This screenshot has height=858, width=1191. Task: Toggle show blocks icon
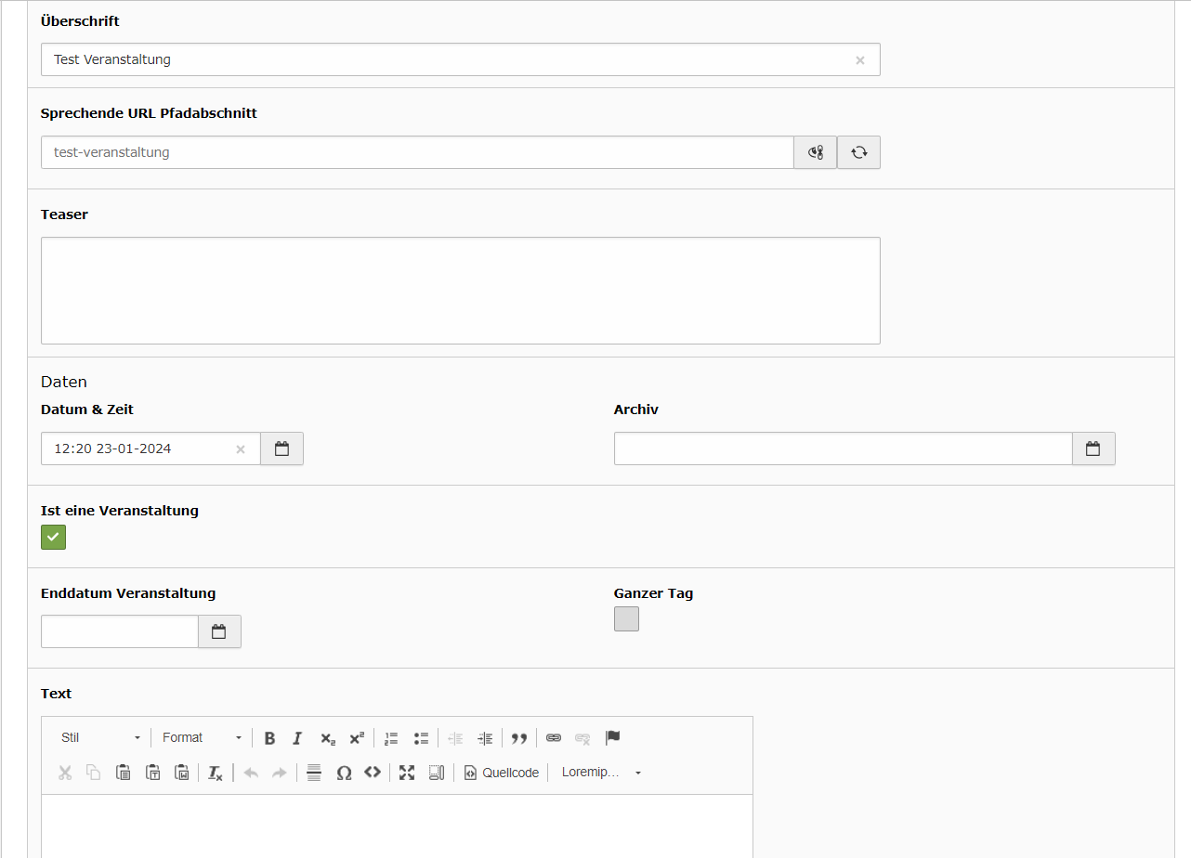click(x=437, y=773)
